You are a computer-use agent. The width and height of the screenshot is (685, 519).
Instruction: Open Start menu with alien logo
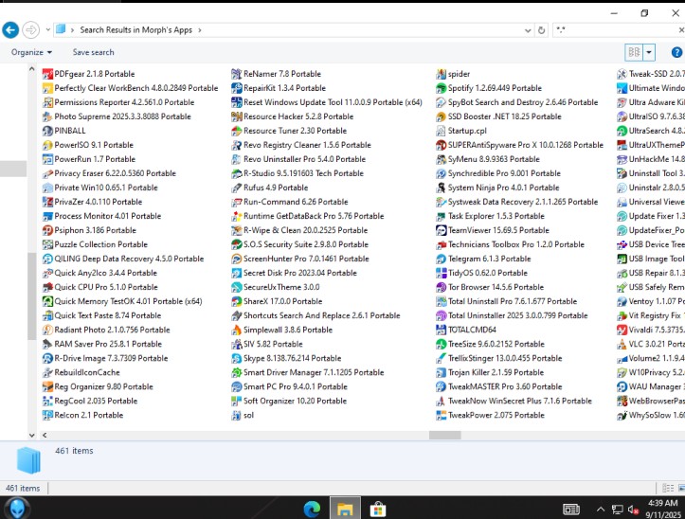click(x=17, y=509)
